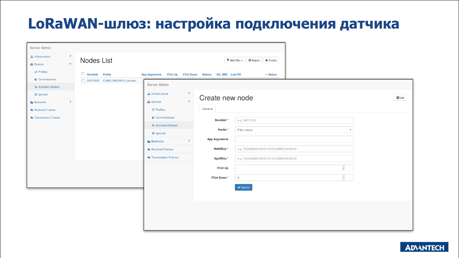Increase FCnt Up using the up arrow
This screenshot has width=459, height=258.
click(343, 167)
